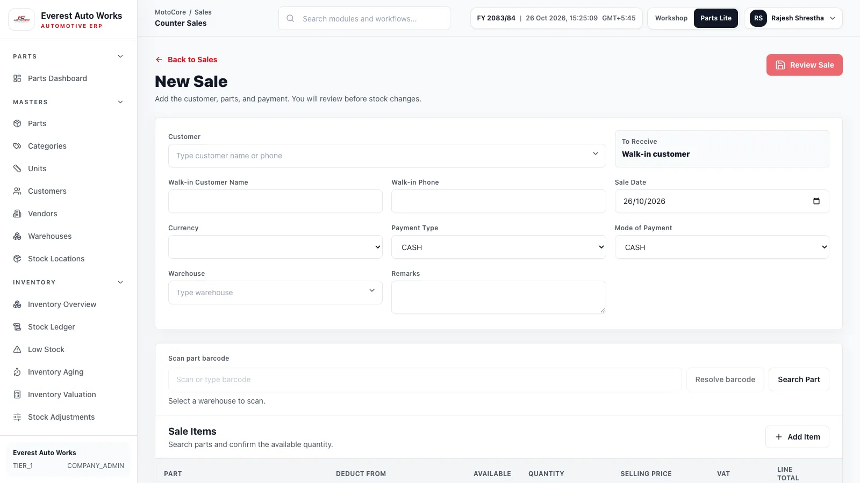
Task: Focus the Walk-in Phone field
Action: (499, 201)
